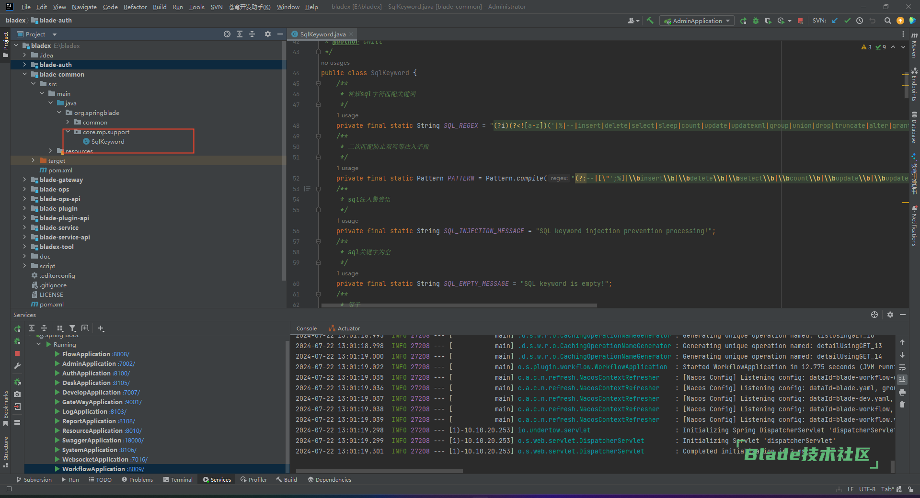Toggle the Maven tool window stripe button
Screen dimensions: 920x498
(914, 45)
